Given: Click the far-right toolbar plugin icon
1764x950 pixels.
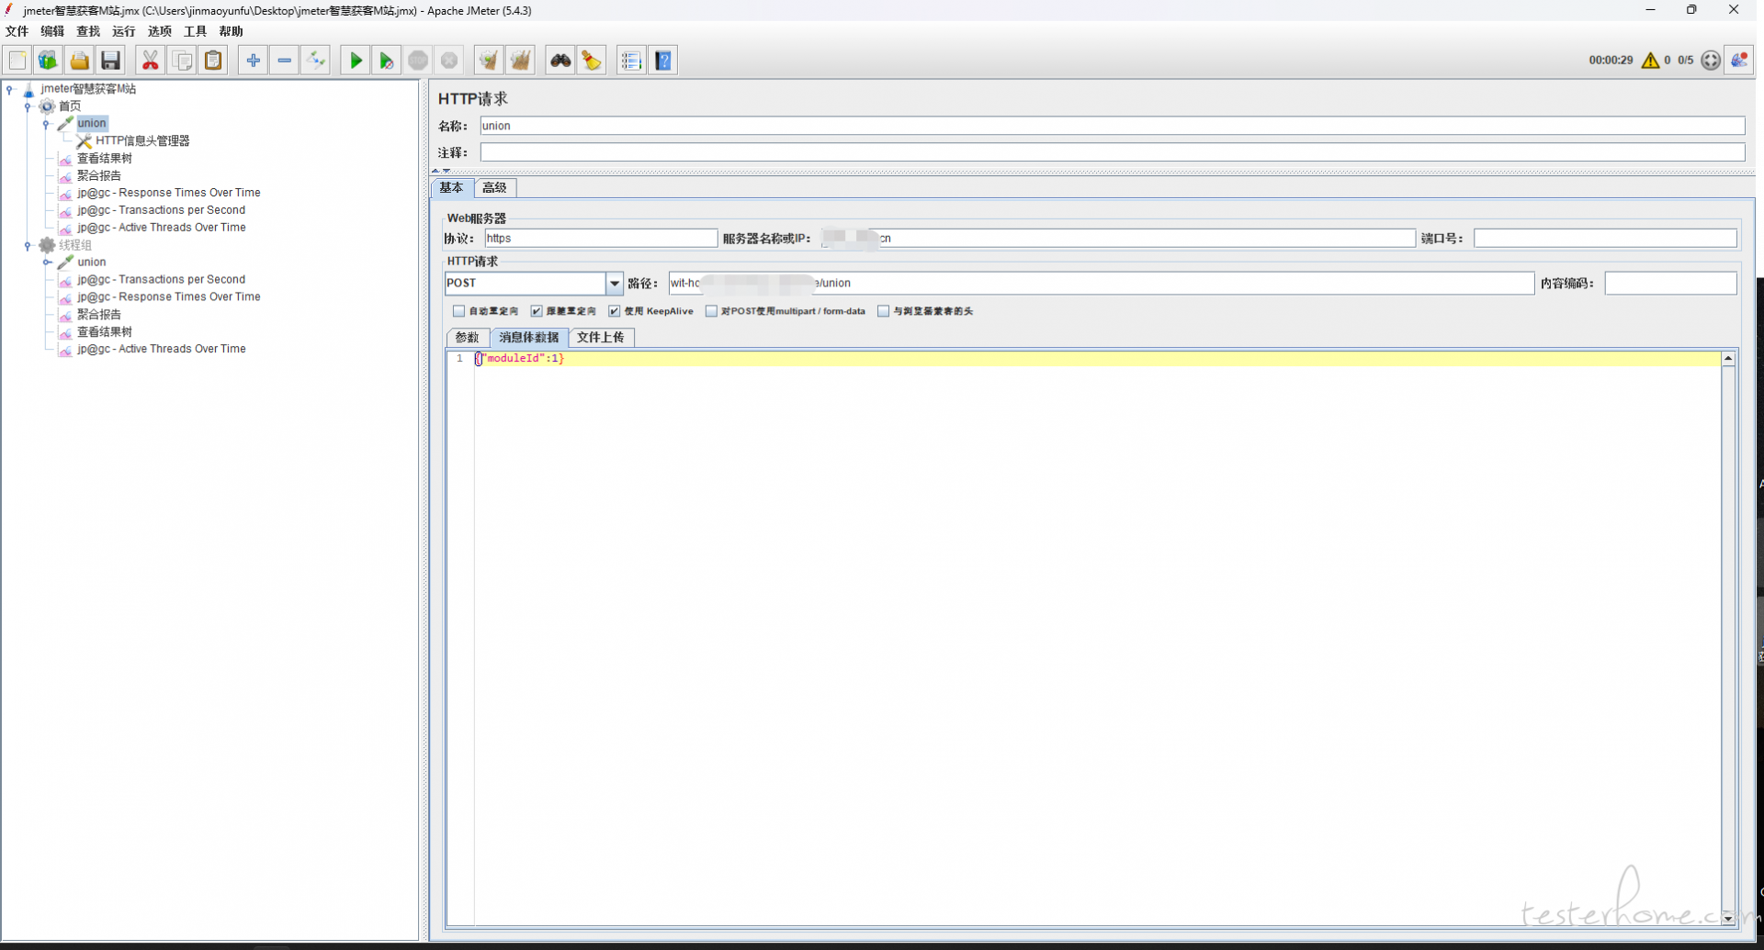Looking at the screenshot, I should 1739,61.
